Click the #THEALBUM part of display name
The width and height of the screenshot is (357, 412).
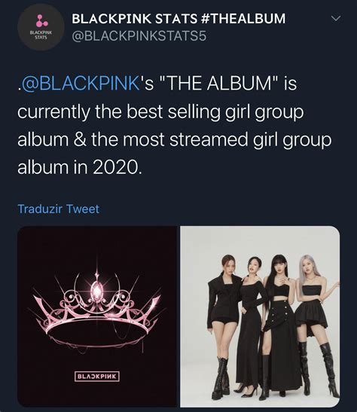click(244, 19)
